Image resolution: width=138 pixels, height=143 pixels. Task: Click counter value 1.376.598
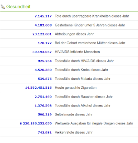tap(43, 105)
